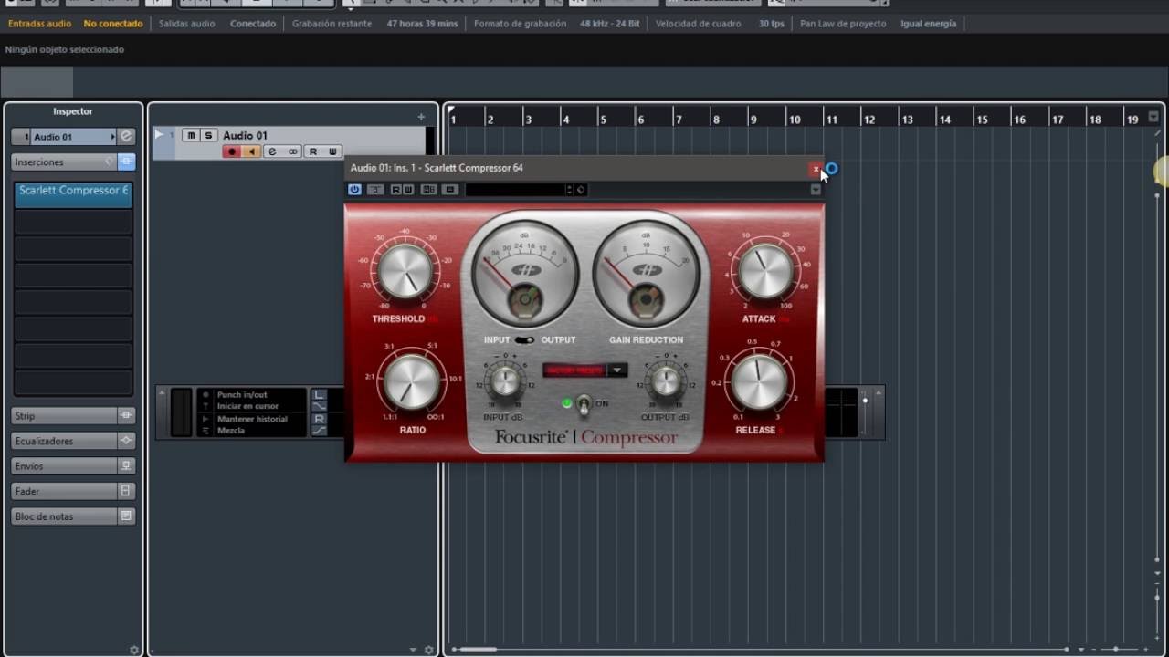Screen dimensions: 1169x657
Task: Open inspector channel settings 'e' button
Action: pos(127,137)
